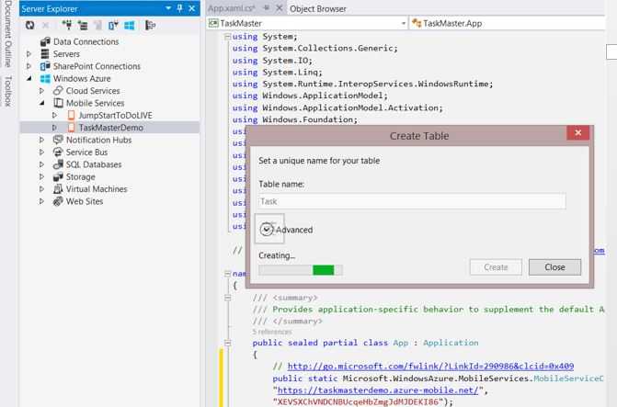Pin the Server Explorer panel
Screen dimensions: 617x407
[180, 8]
